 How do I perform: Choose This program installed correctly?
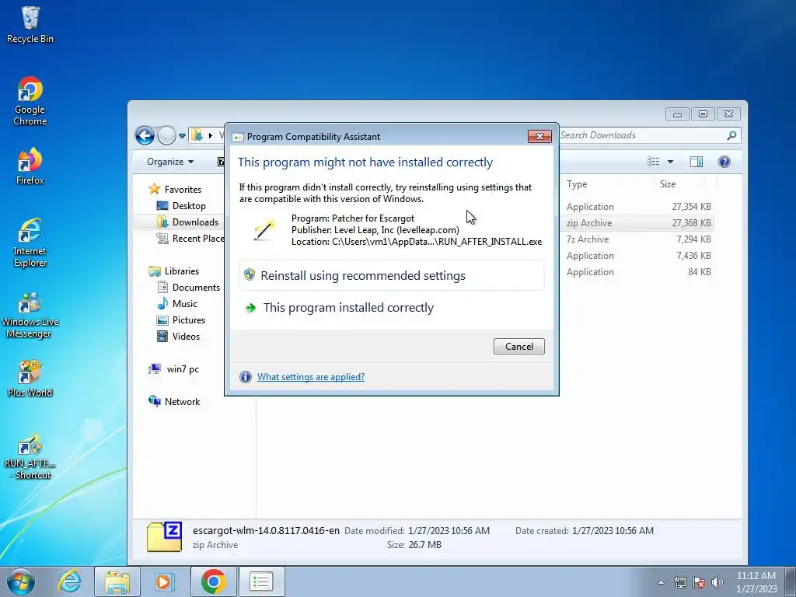(x=392, y=308)
